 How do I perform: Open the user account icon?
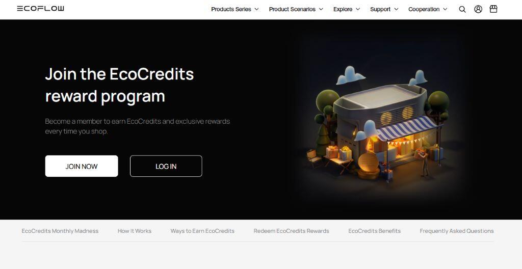478,9
